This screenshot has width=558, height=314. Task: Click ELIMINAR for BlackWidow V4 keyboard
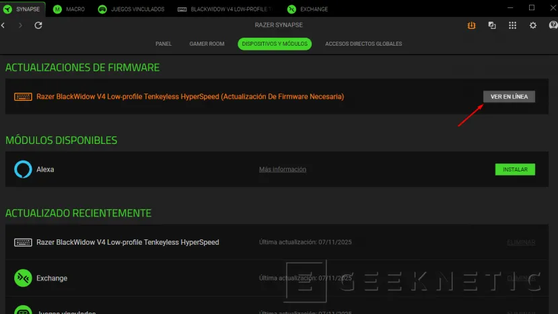(521, 242)
